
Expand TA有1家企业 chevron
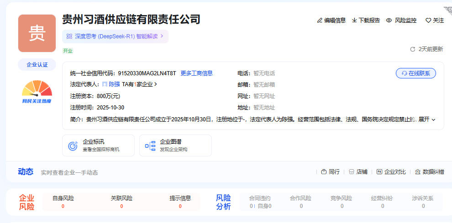coord(156,84)
